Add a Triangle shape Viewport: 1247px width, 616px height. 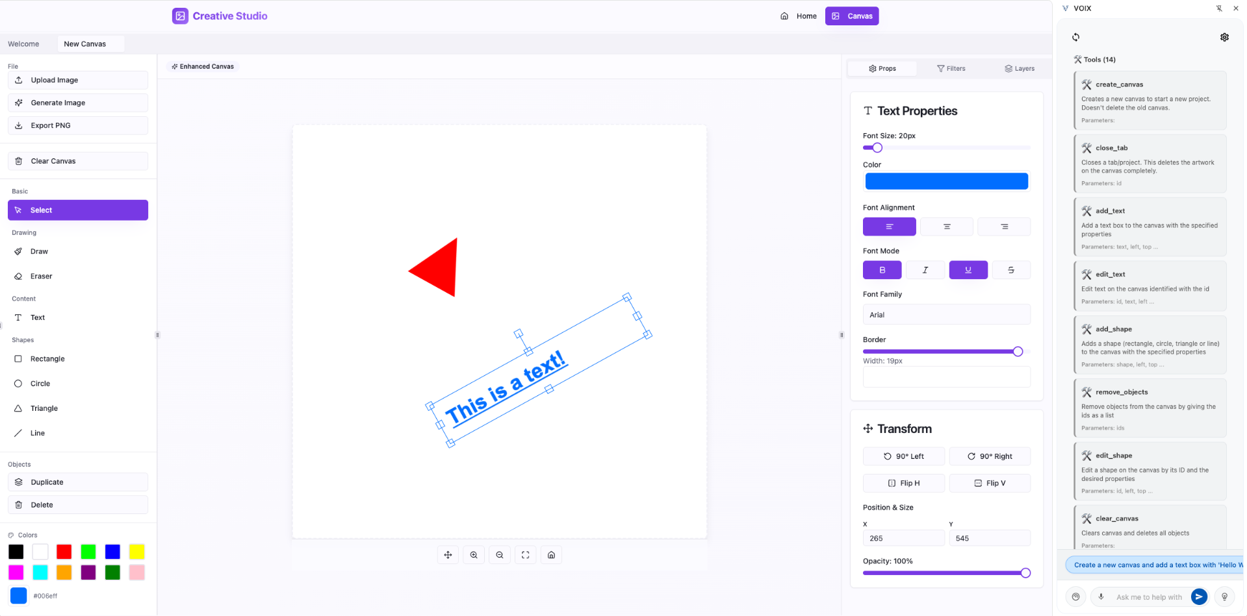click(x=78, y=408)
